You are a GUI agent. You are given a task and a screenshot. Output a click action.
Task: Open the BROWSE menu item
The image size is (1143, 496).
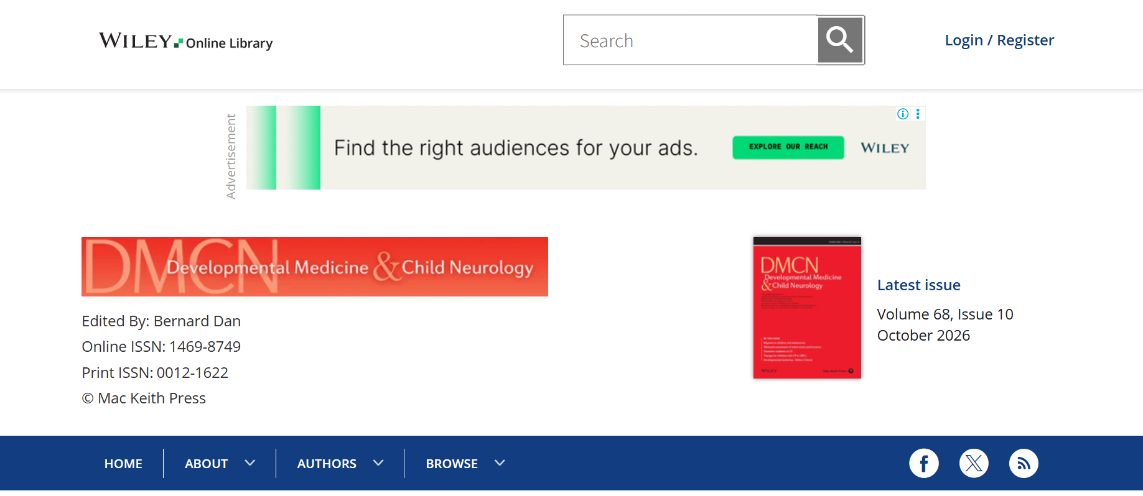[x=452, y=464]
